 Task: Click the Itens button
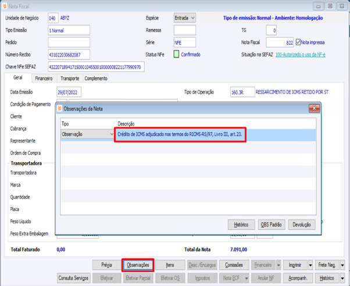(x=170, y=265)
